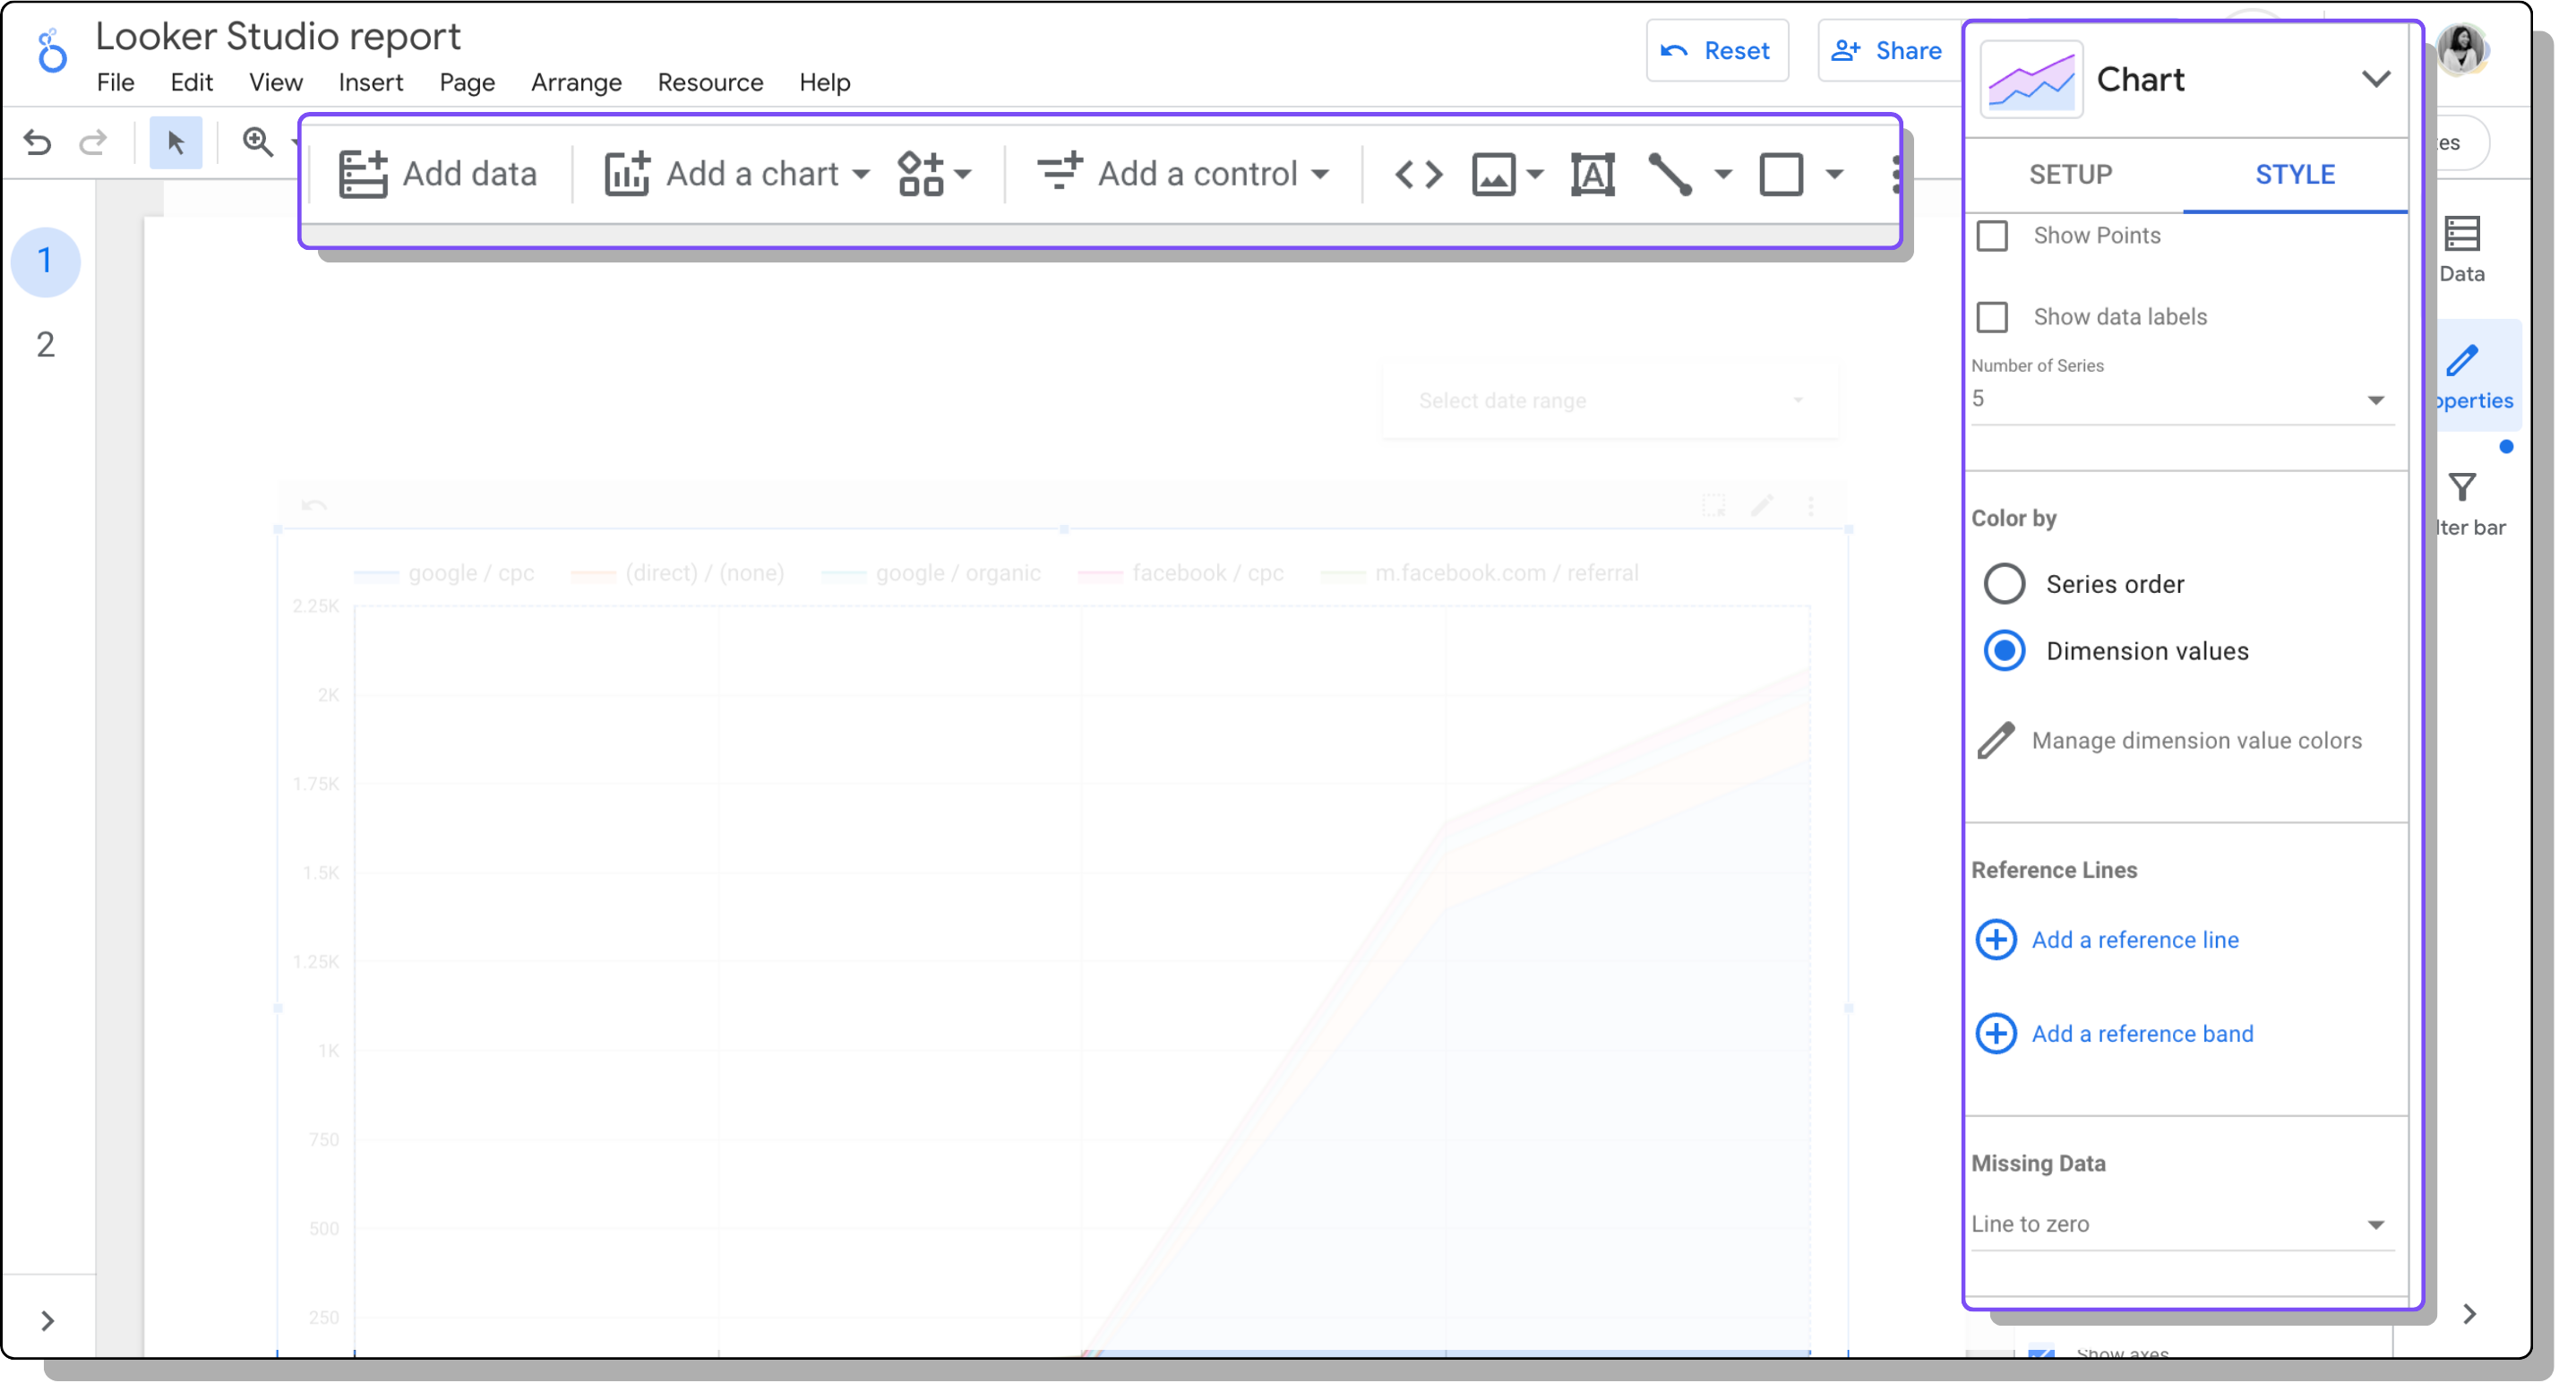Switch to the SETUP tab
This screenshot has height=1383, width=2576.
[2070, 174]
